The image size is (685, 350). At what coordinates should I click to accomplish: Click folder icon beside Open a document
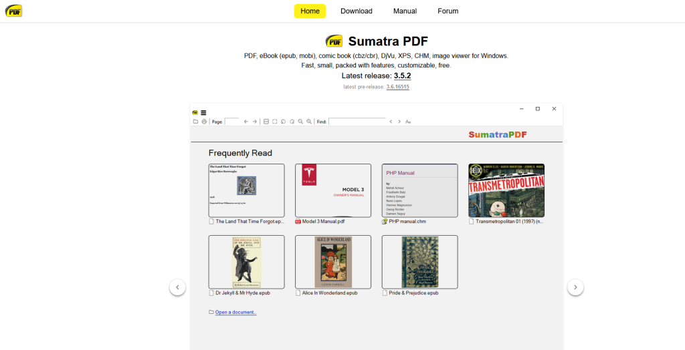tap(211, 312)
